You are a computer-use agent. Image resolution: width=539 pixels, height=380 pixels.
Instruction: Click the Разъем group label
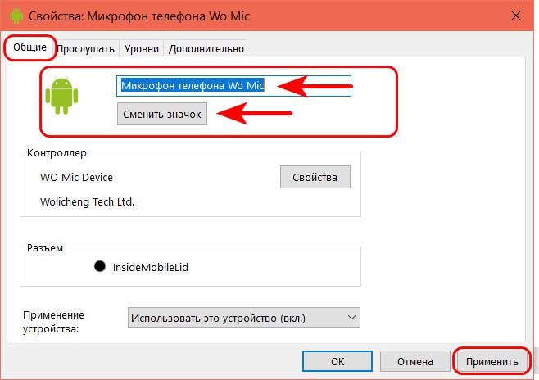pyautogui.click(x=45, y=247)
